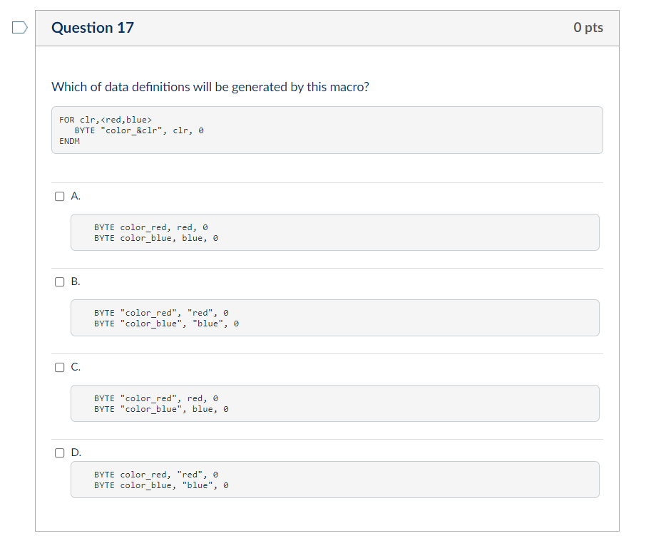The image size is (651, 543).
Task: Select the checkbox for option C
Action: pos(60,367)
